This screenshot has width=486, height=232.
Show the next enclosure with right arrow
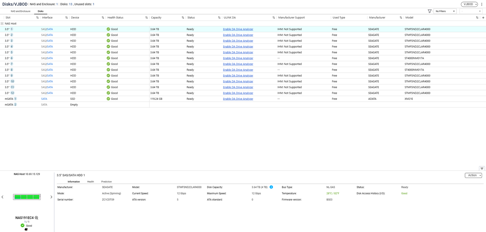coord(51,197)
